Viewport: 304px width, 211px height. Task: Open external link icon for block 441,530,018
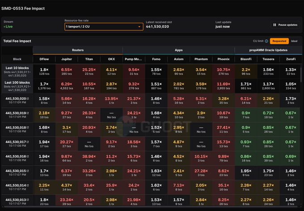tap(28, 128)
